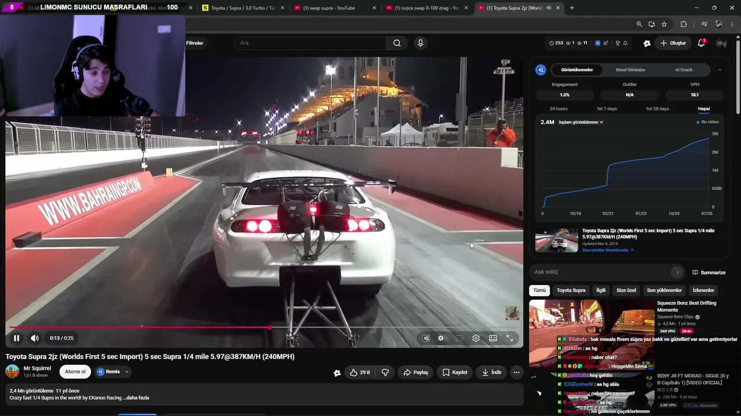This screenshot has height=416, width=741.
Task: Like the video with thumbs up
Action: coord(360,372)
